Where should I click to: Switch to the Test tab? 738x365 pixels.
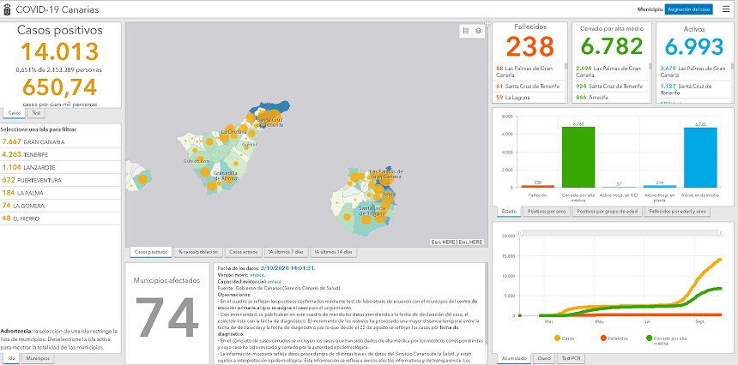(36, 112)
